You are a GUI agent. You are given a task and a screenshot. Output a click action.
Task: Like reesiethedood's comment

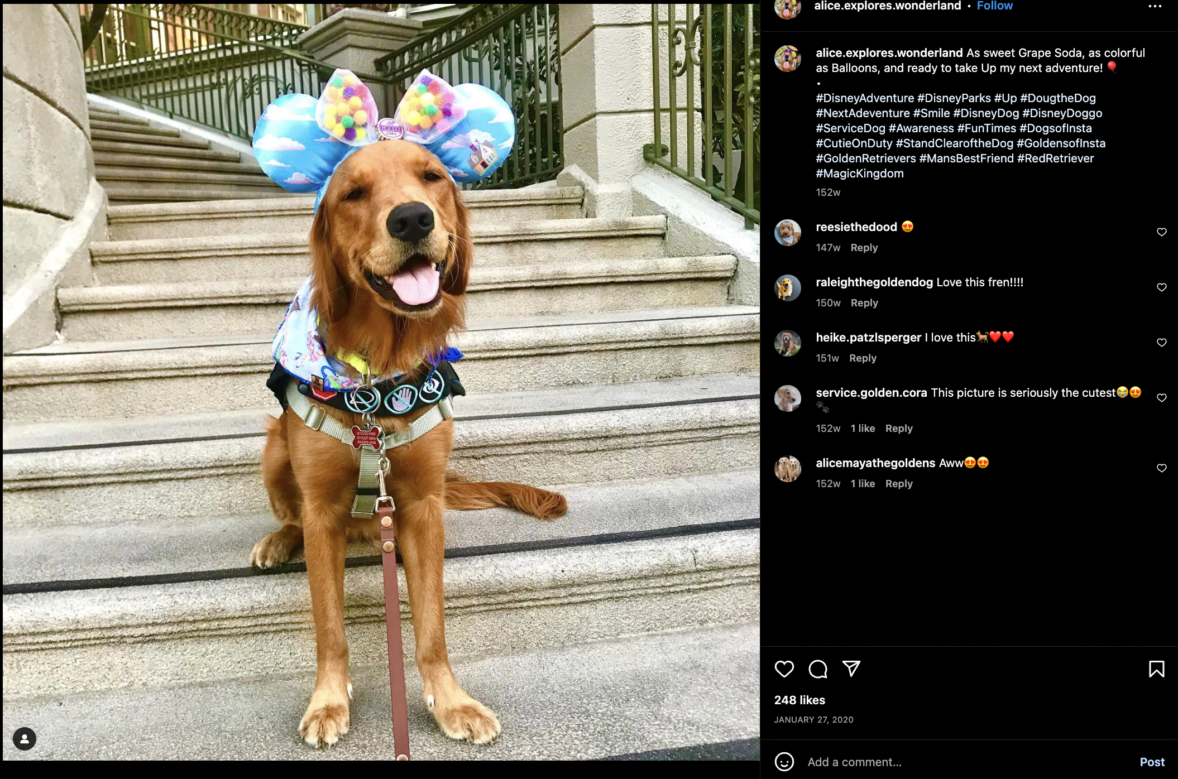(1161, 232)
